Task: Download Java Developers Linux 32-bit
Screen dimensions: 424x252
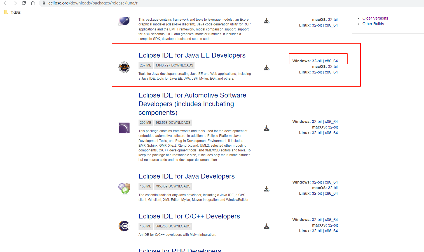Action: 317,193
